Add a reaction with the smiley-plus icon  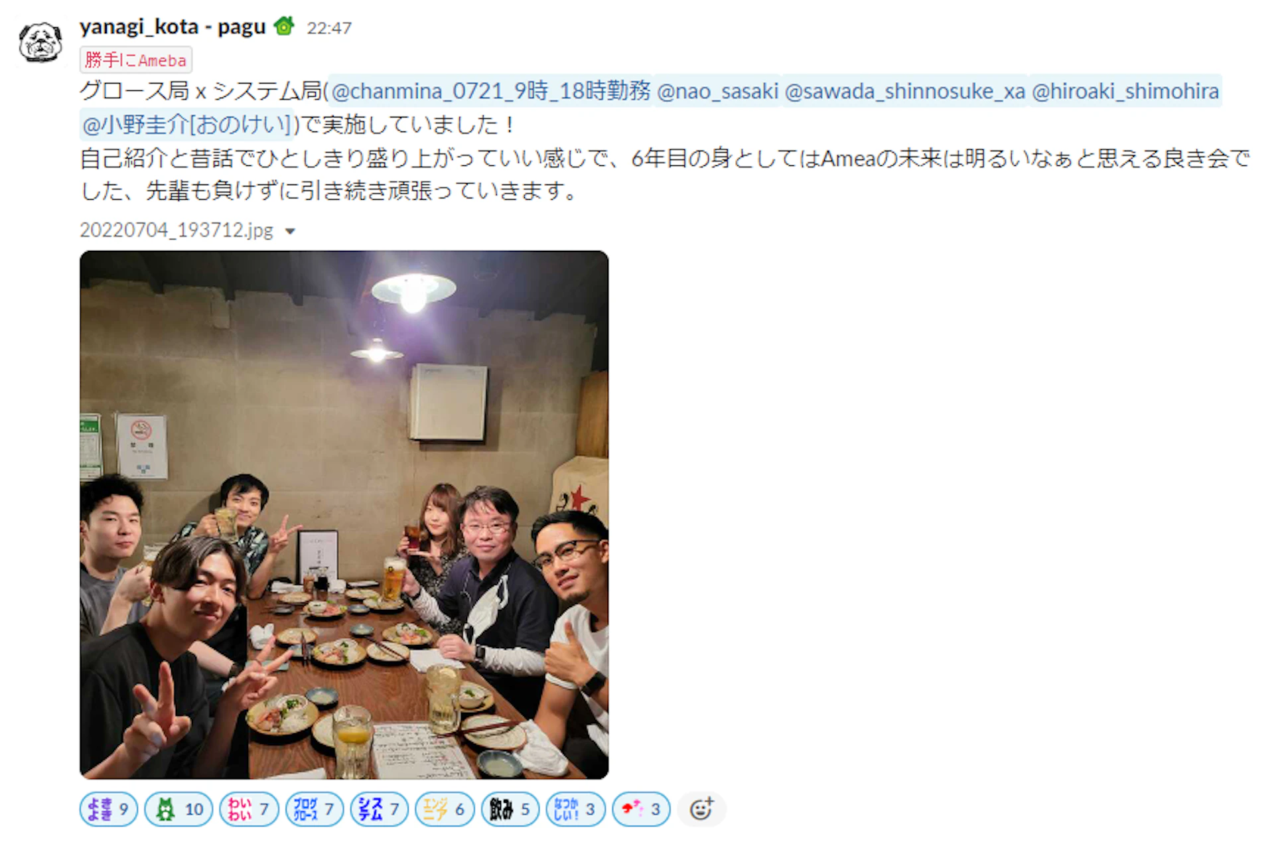(x=701, y=809)
